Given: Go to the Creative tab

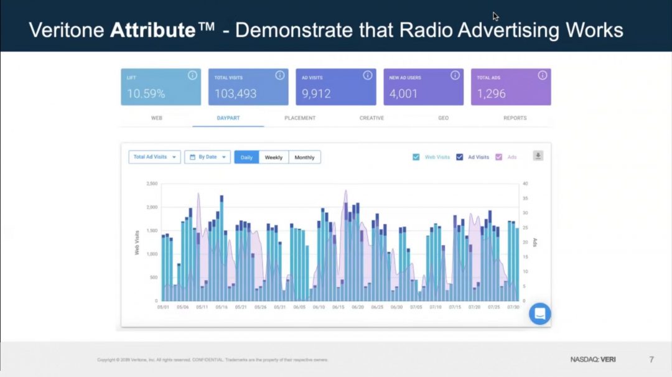Looking at the screenshot, I should point(371,118).
